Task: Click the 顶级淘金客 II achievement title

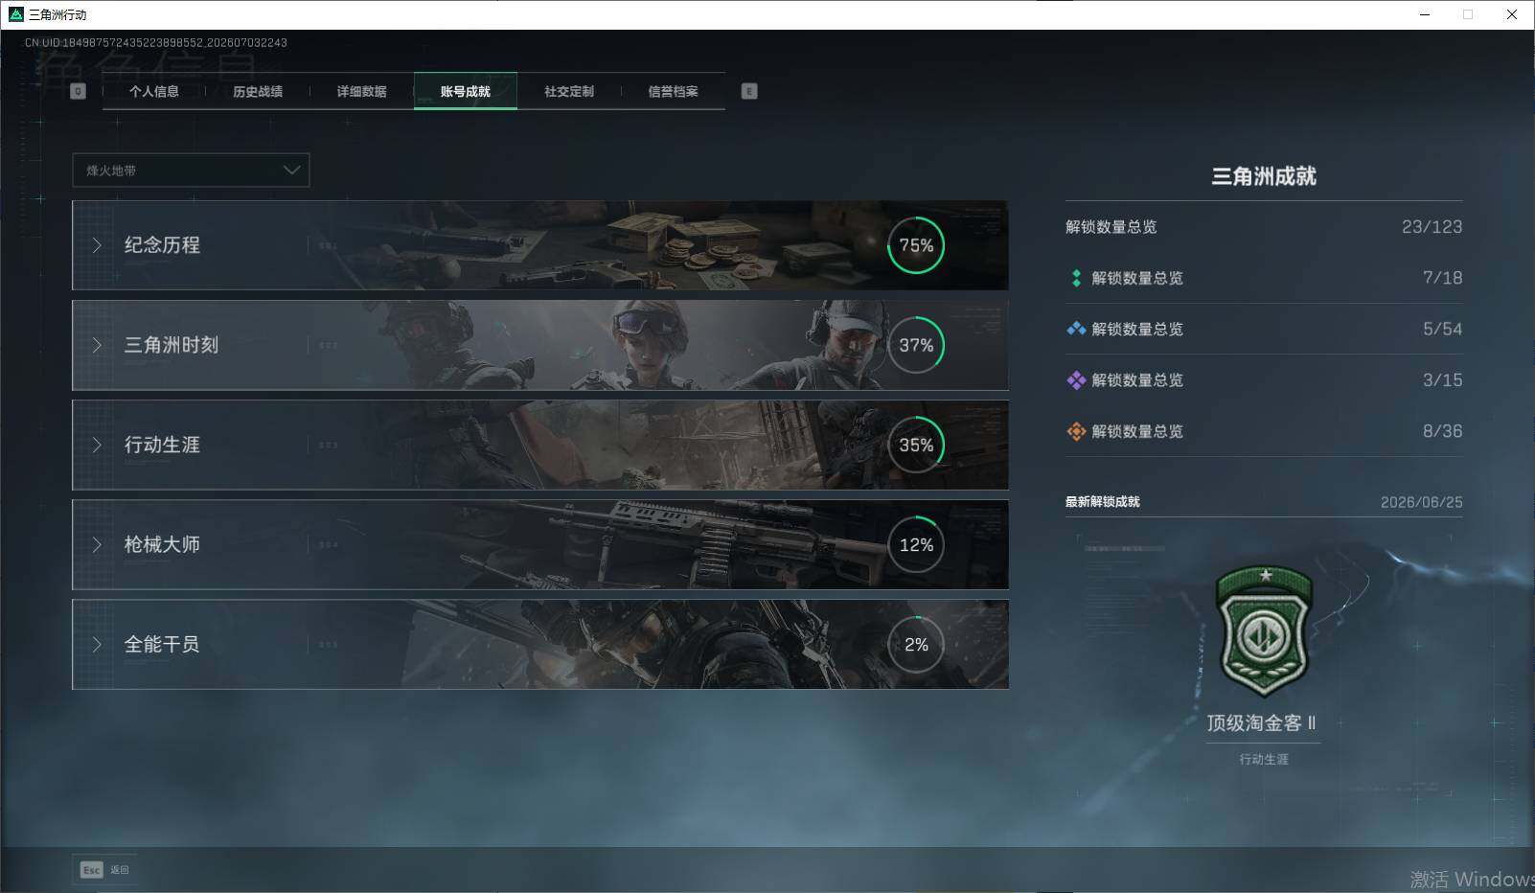Action: coord(1261,723)
